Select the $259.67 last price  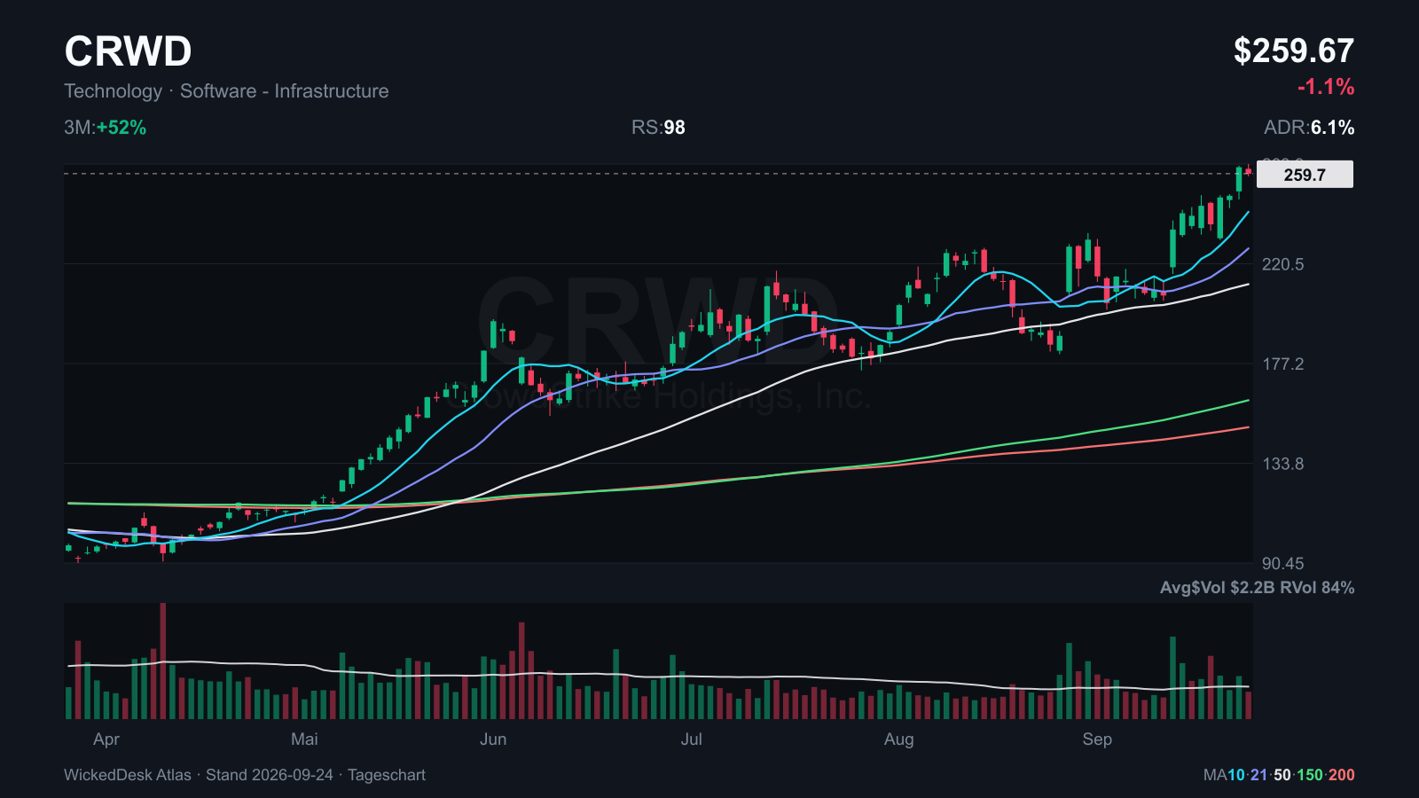click(x=1294, y=51)
